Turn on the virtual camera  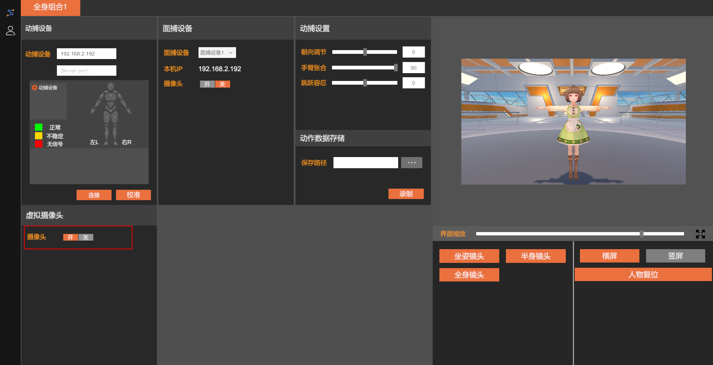[x=70, y=238]
